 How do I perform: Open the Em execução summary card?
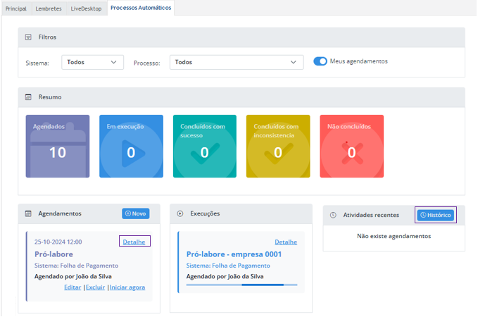[x=131, y=146]
